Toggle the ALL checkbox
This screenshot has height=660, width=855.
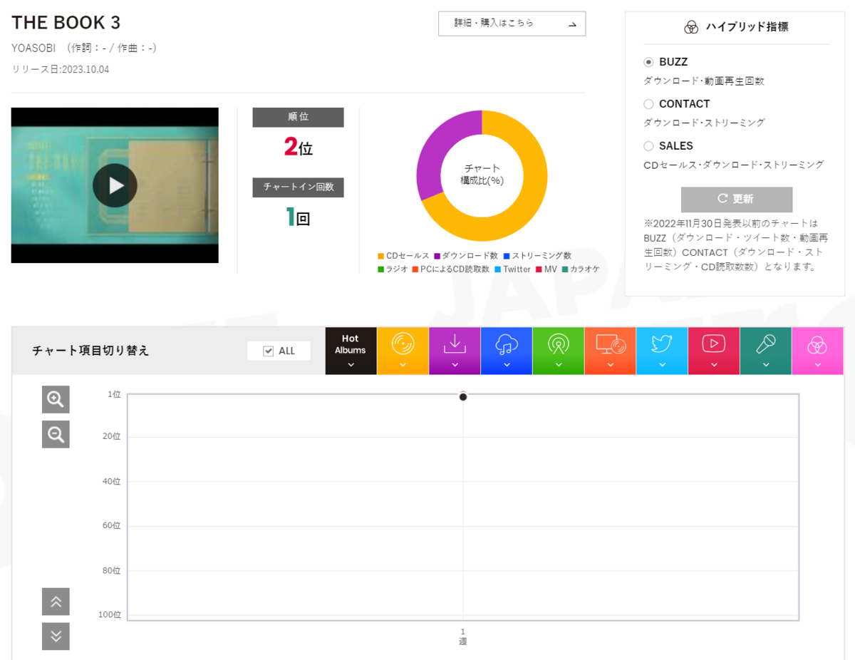click(269, 351)
